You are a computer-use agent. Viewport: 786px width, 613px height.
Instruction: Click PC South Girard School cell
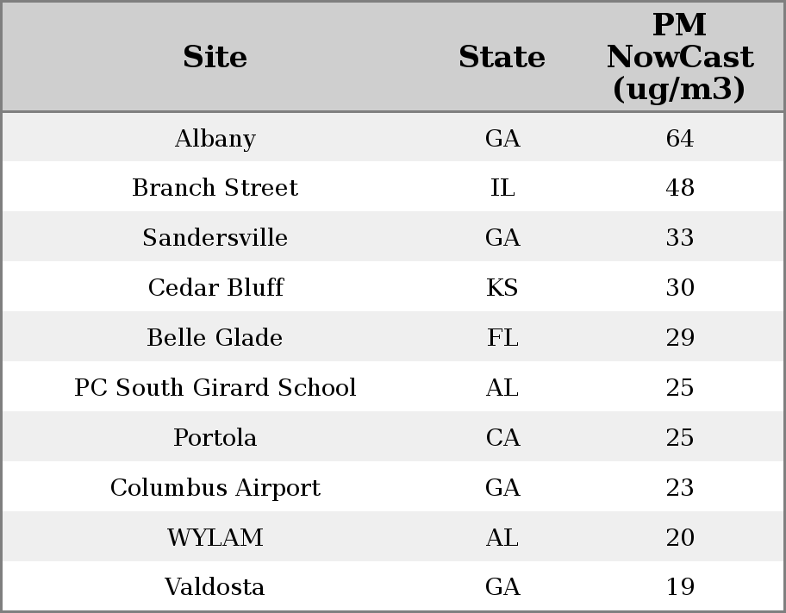click(215, 388)
